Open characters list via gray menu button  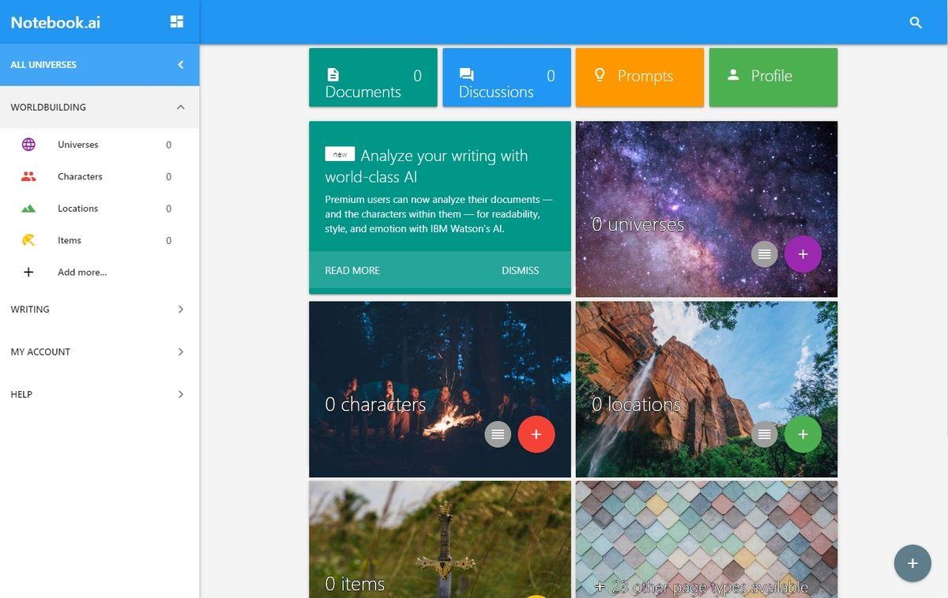(498, 434)
